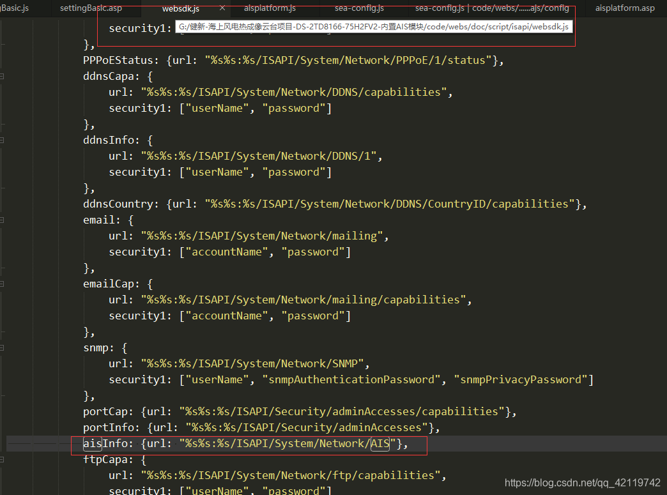The width and height of the screenshot is (667, 495).
Task: Click the DDNS/capabilities url line
Action: [x=280, y=92]
